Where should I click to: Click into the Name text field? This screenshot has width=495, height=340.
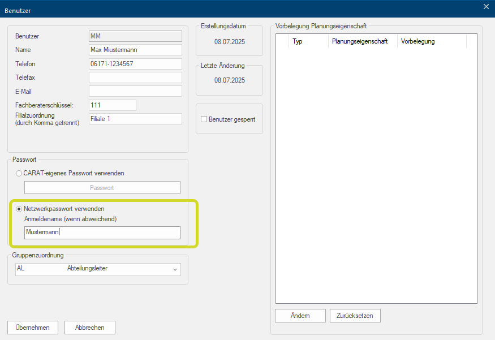click(x=135, y=50)
